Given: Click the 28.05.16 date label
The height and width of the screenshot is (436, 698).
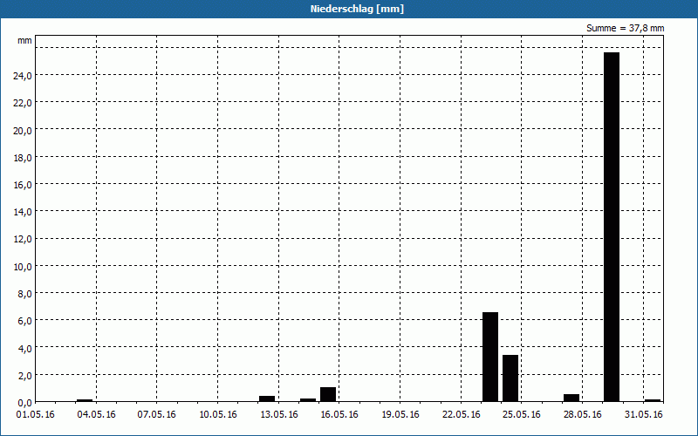Looking at the screenshot, I should (583, 415).
